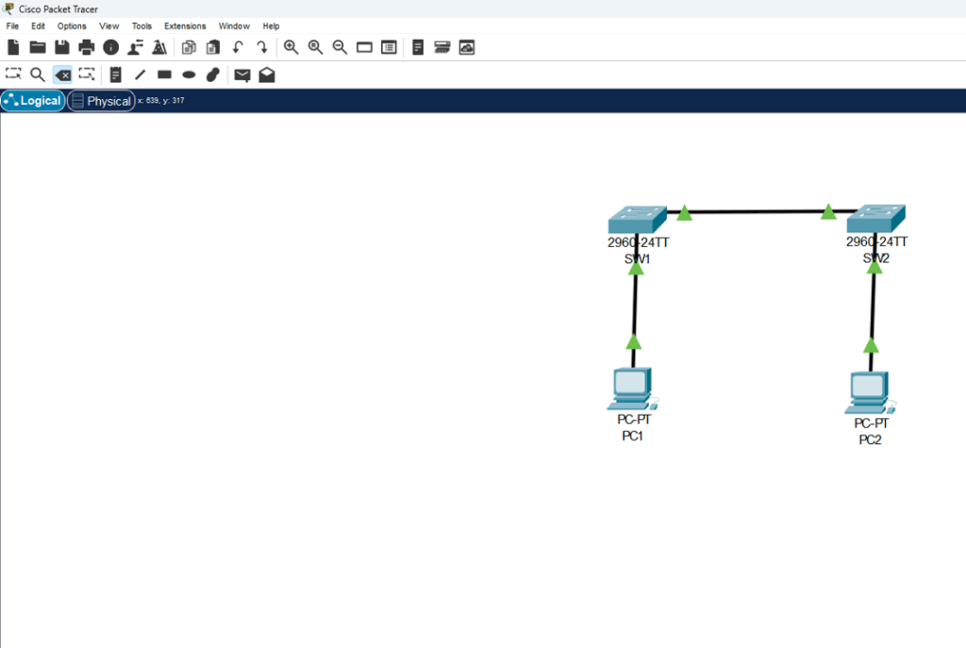
Task: Click the Print icon in toolbar
Action: click(87, 47)
